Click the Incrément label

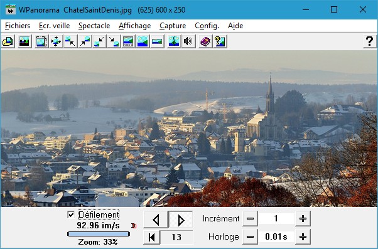[x=221, y=219]
